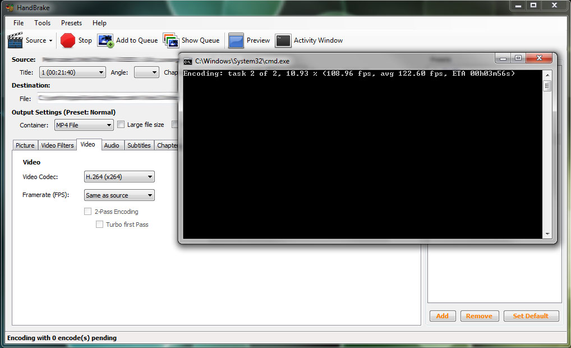
Task: Click the 'Source:' label
Action: pyautogui.click(x=24, y=59)
